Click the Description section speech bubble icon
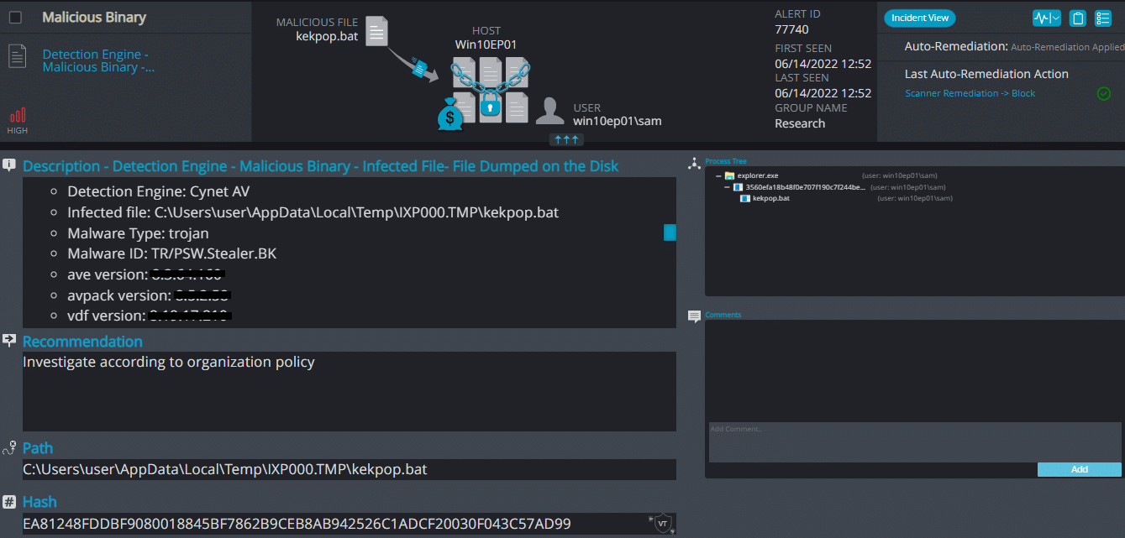Image resolution: width=1125 pixels, height=538 pixels. pyautogui.click(x=9, y=165)
